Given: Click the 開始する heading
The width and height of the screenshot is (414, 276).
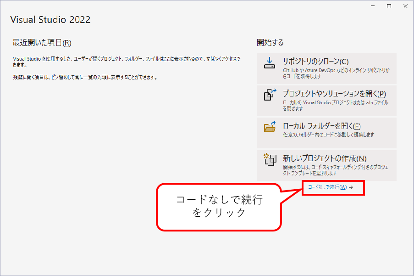Looking at the screenshot, I should coord(270,43).
